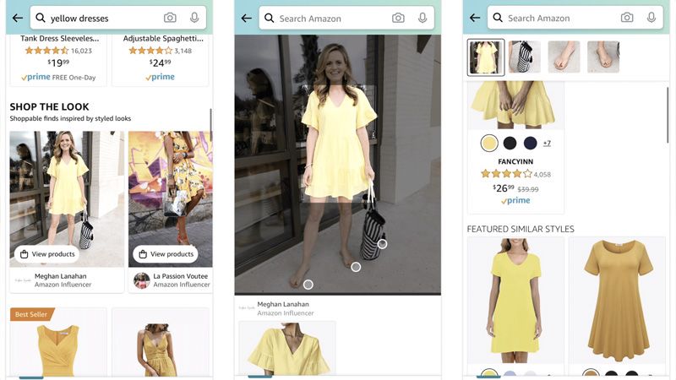Screen dimensions: 676x380
Task: Go back from the Meghan Lanahan photo screen
Action: [x=246, y=18]
